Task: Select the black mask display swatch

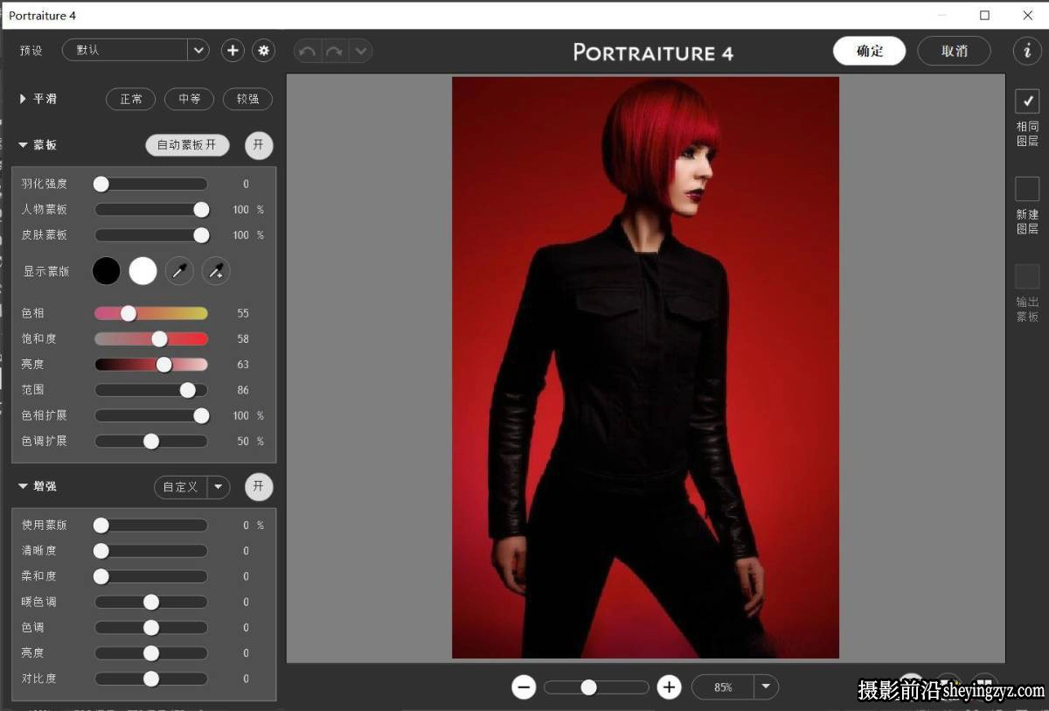Action: point(107,271)
